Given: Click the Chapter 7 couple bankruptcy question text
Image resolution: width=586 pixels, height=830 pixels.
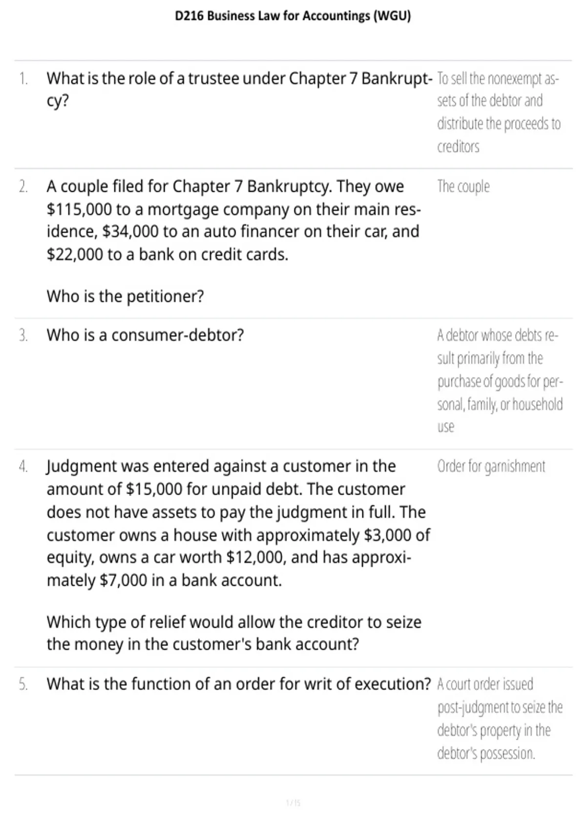Looking at the screenshot, I should (x=233, y=220).
